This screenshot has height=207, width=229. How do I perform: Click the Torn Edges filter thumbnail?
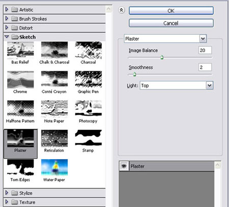pyautogui.click(x=20, y=167)
